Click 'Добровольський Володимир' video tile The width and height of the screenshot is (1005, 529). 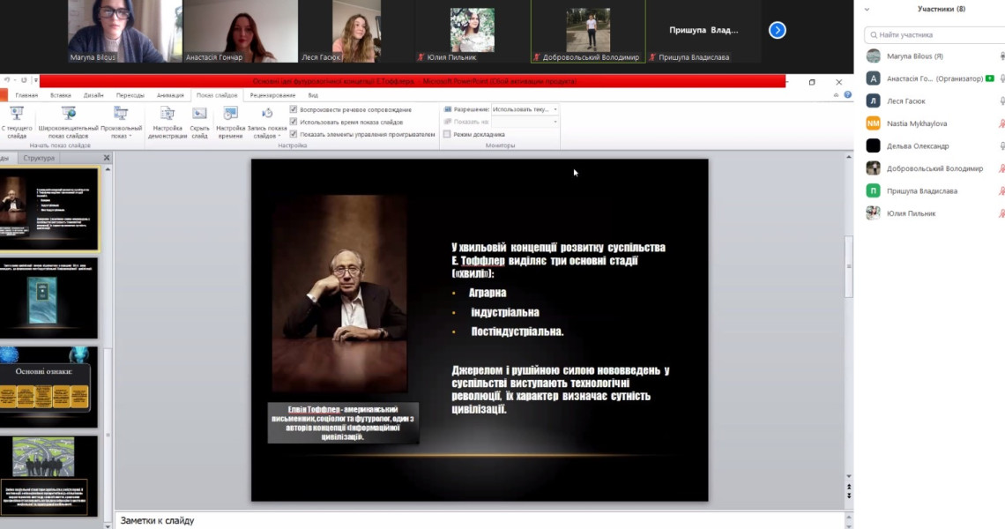click(588, 32)
